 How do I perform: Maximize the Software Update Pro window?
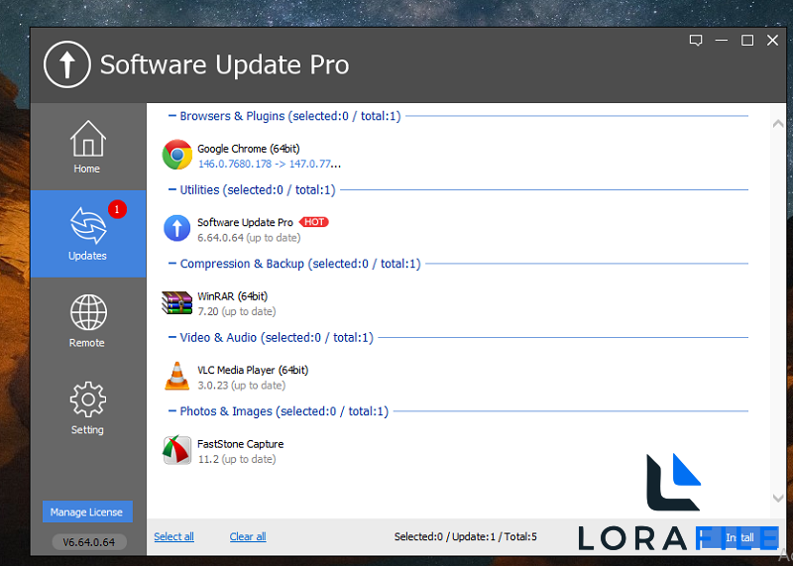click(x=747, y=41)
